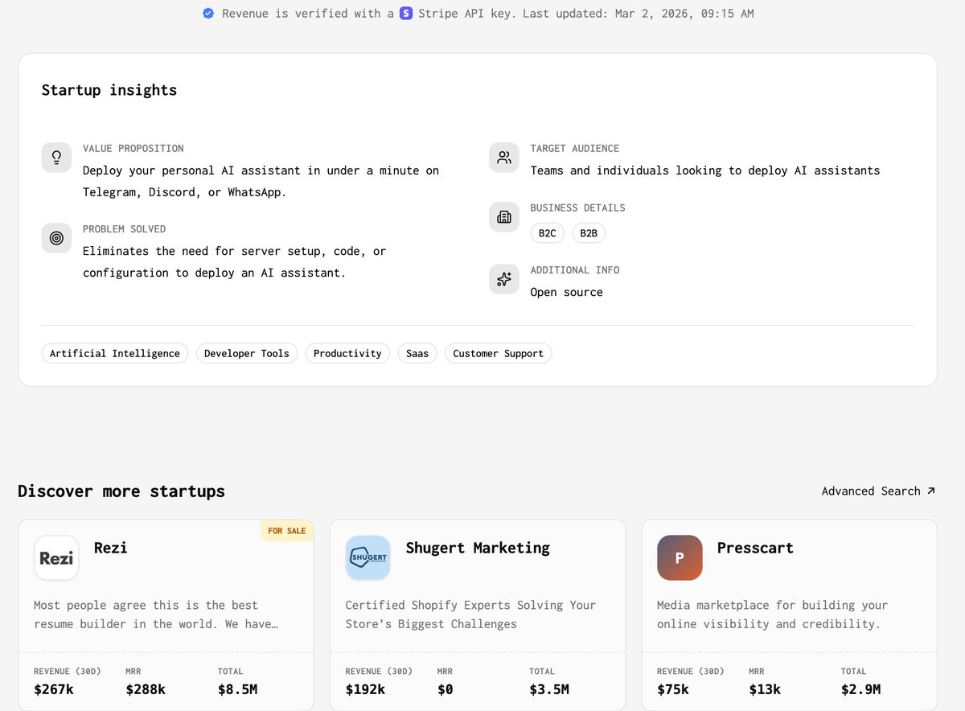Click the B2C business tag

click(548, 233)
